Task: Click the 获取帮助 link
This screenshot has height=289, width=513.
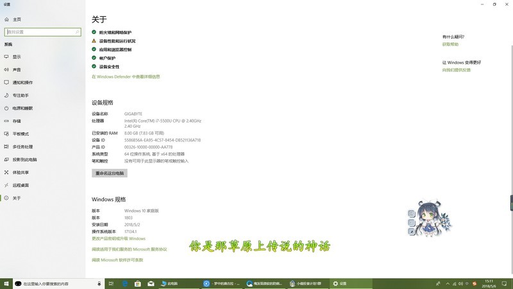Action: click(x=450, y=44)
